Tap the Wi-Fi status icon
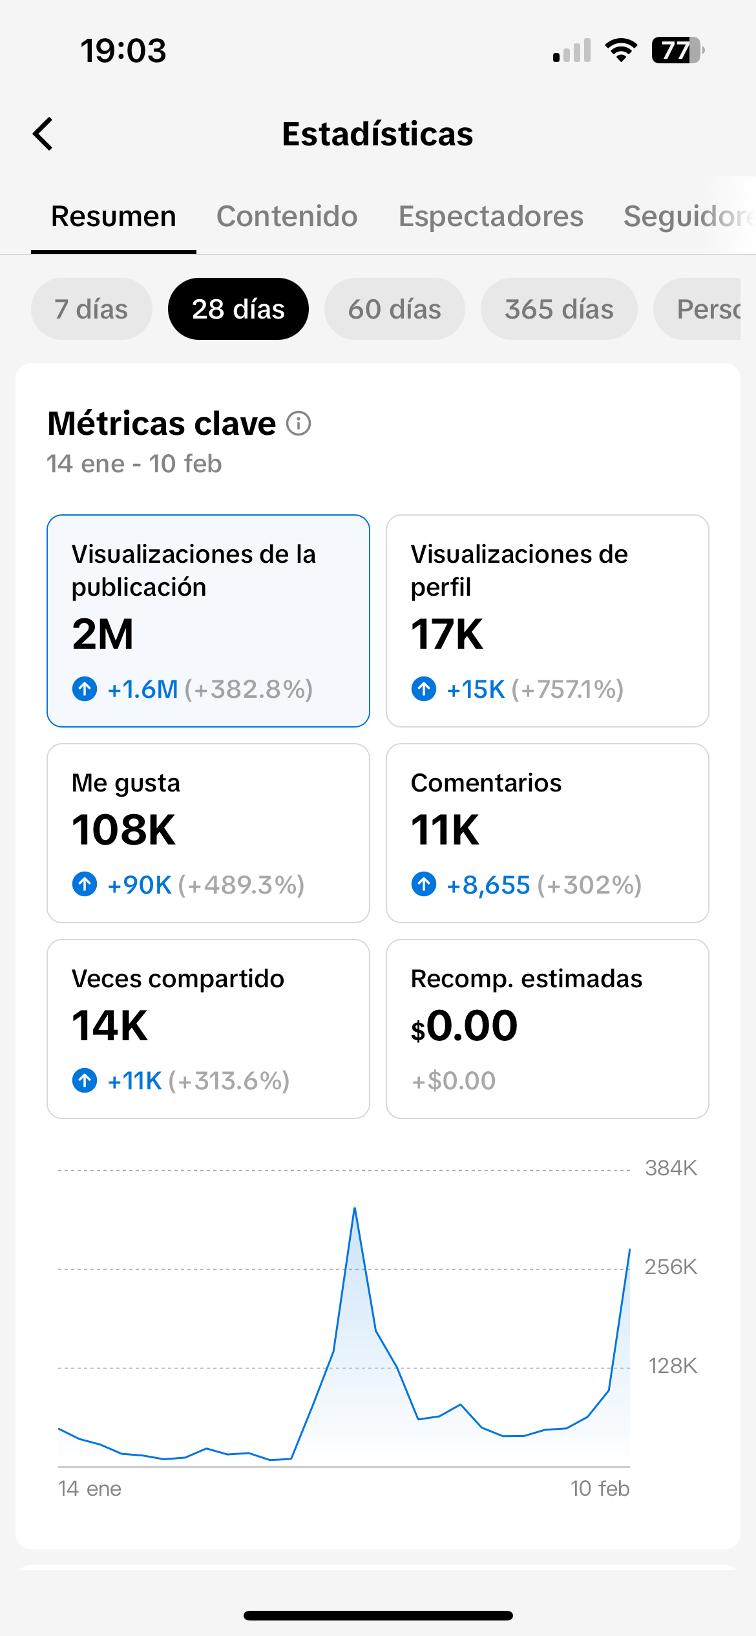The image size is (756, 1636). (621, 50)
